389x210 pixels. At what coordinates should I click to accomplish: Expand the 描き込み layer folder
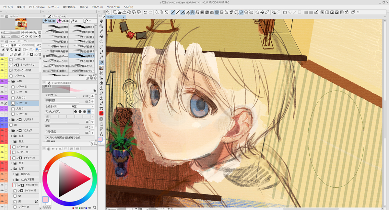[13, 174]
